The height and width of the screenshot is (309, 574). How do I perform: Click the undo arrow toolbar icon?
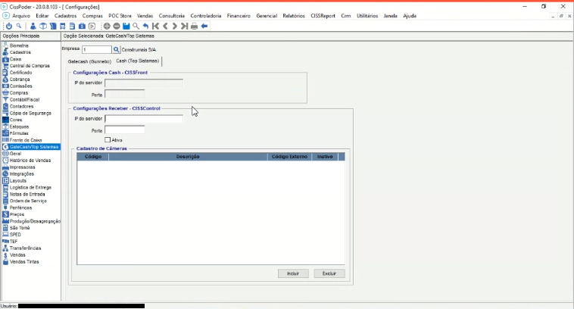pos(145,26)
